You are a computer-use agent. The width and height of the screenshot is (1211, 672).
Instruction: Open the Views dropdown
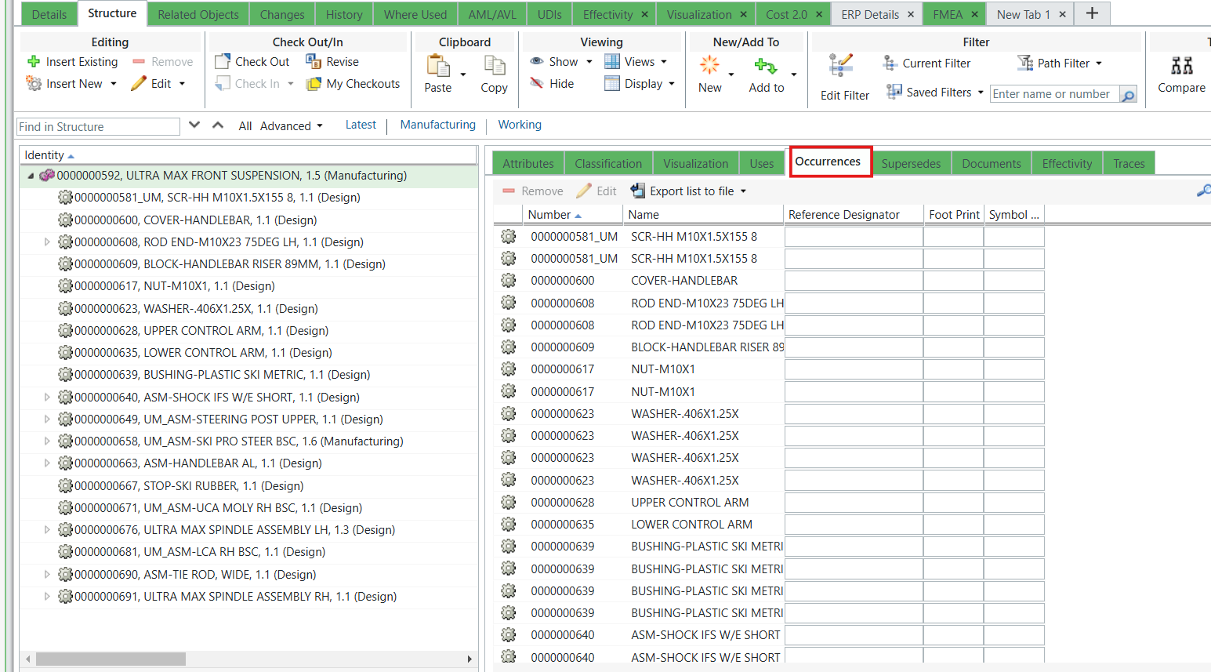(640, 61)
